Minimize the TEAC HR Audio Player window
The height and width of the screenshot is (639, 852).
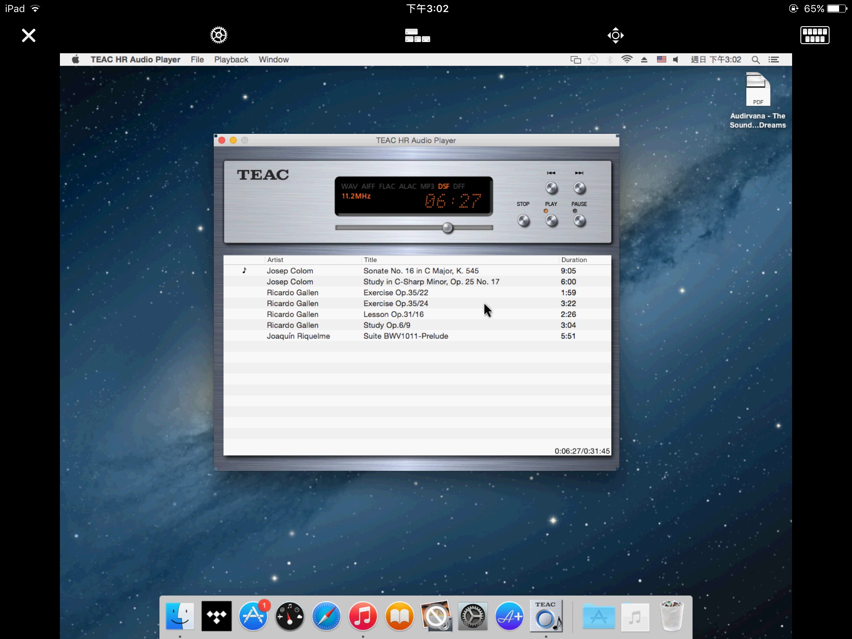tap(233, 140)
